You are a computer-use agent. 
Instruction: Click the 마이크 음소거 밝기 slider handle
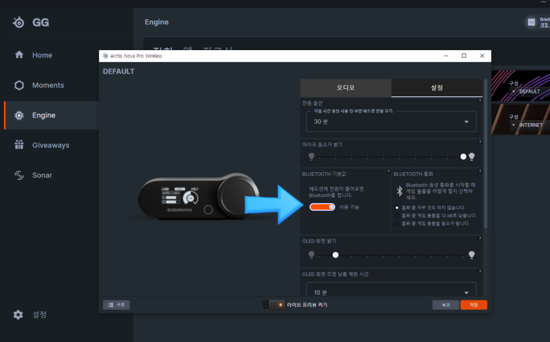463,157
